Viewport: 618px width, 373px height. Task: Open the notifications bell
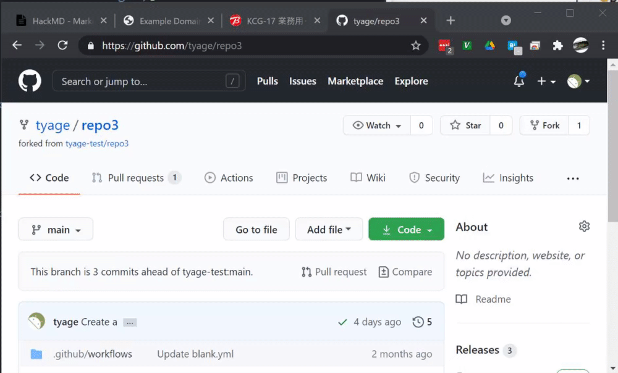point(519,80)
